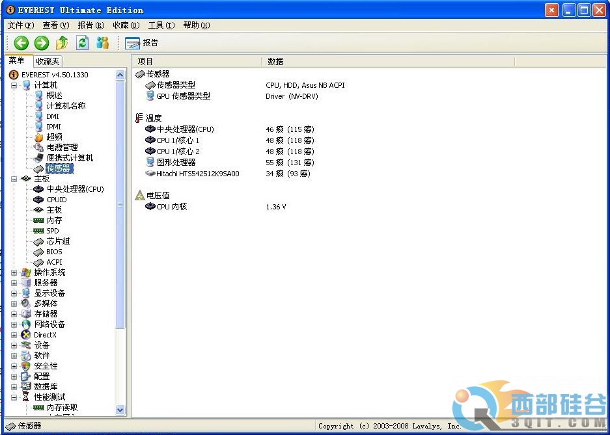This screenshot has height=435, width=610.
Task: Open the 收藏(O) menu
Action: point(126,25)
